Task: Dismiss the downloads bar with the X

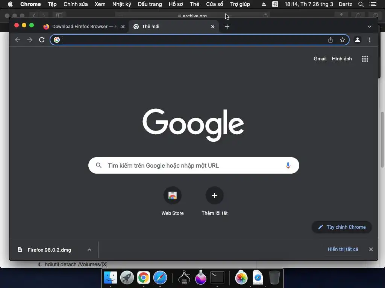Action: [371, 249]
